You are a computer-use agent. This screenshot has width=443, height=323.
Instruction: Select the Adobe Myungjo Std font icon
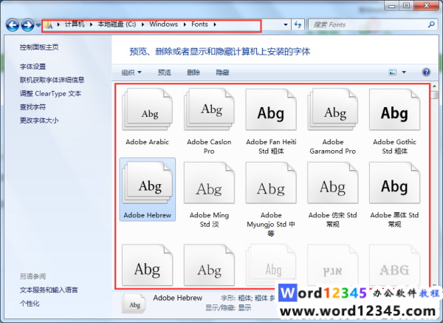(x=271, y=183)
